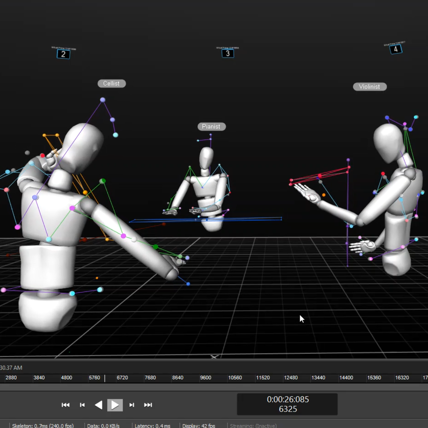Select camera 3 icon in the viewport
The image size is (428, 428).
pos(227,53)
